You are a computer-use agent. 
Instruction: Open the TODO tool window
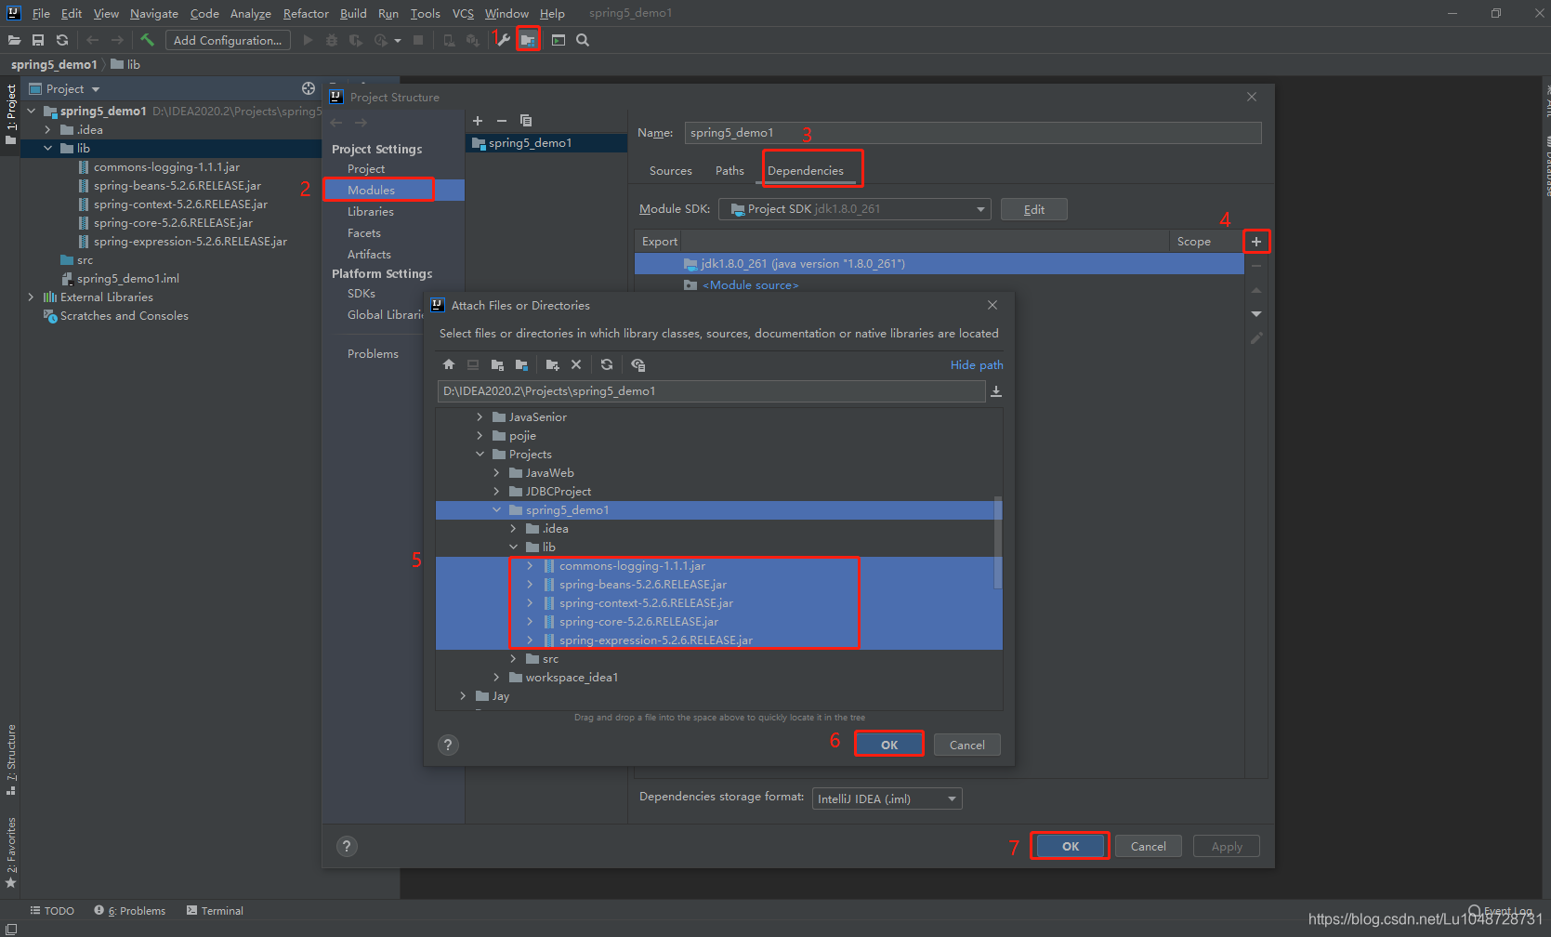click(52, 911)
